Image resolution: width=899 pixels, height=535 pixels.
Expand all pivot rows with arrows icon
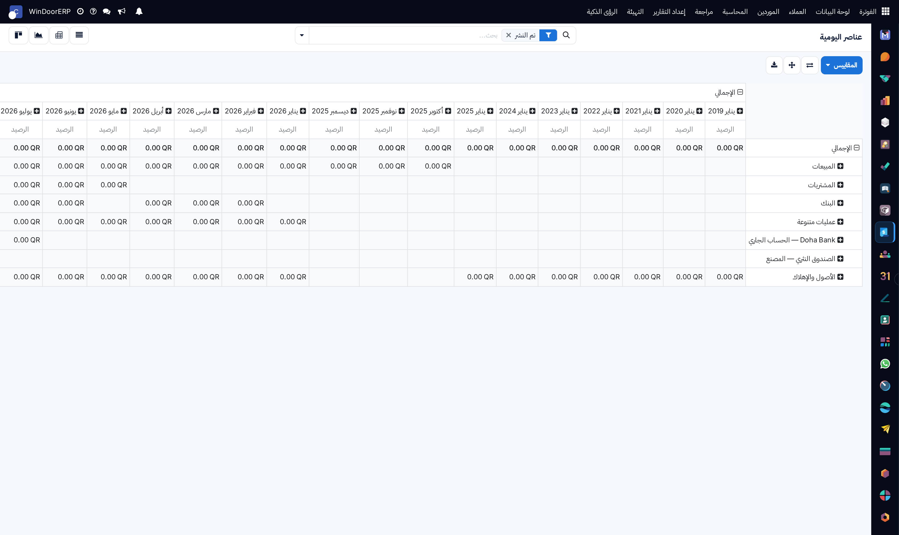[791, 65]
